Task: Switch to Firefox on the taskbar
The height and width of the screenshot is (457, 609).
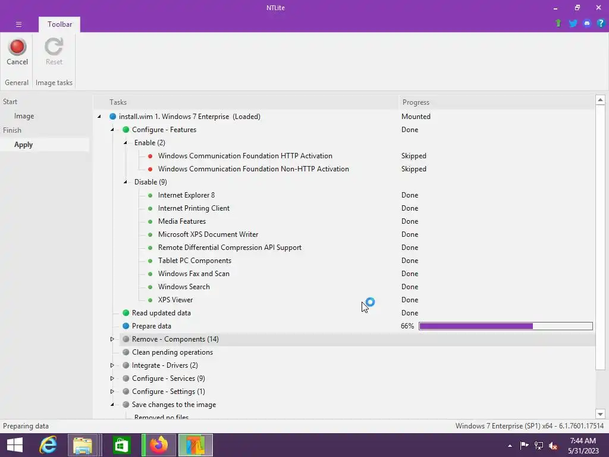Action: click(158, 445)
